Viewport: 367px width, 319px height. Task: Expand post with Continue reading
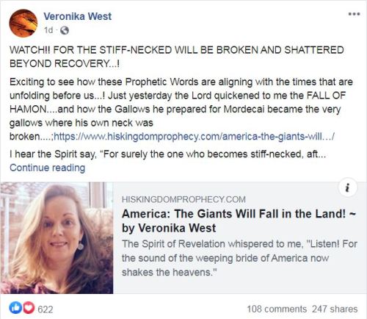tap(47, 168)
